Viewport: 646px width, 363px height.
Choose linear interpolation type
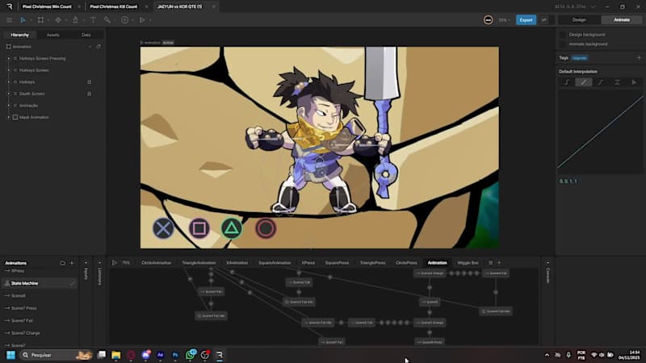583,82
